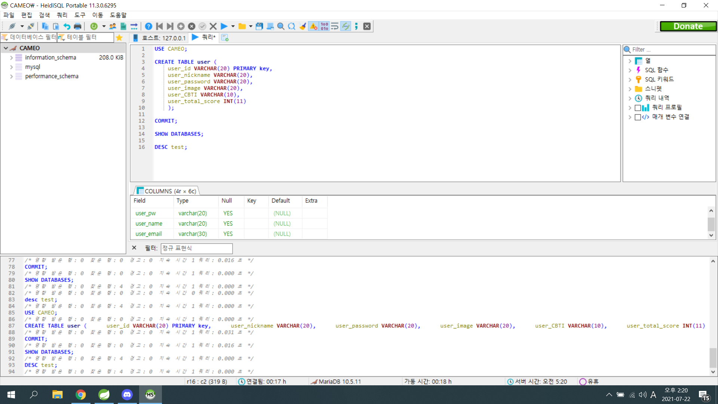Viewport: 718px width, 404px height.
Task: Select the user_email field row
Action: tap(148, 234)
